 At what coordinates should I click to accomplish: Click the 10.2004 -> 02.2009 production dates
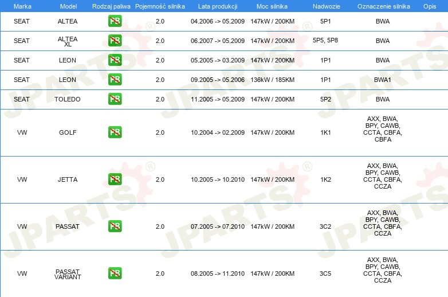(x=218, y=132)
